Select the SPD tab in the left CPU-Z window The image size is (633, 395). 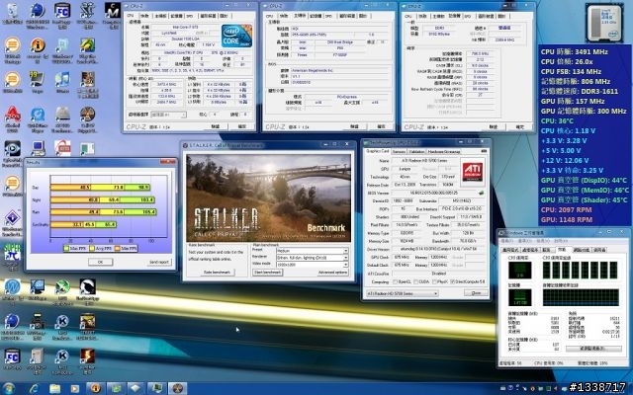[190, 16]
